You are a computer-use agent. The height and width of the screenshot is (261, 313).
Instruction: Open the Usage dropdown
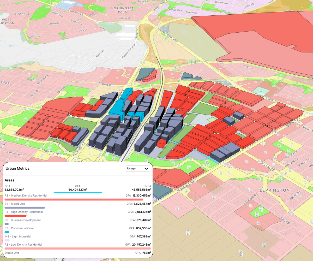pos(138,168)
